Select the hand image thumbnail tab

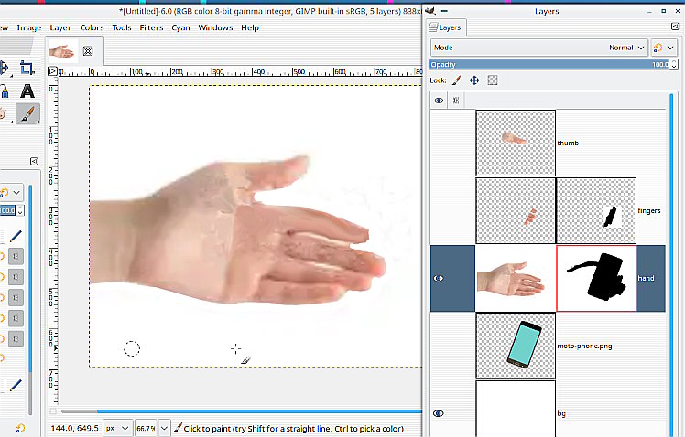pyautogui.click(x=61, y=51)
